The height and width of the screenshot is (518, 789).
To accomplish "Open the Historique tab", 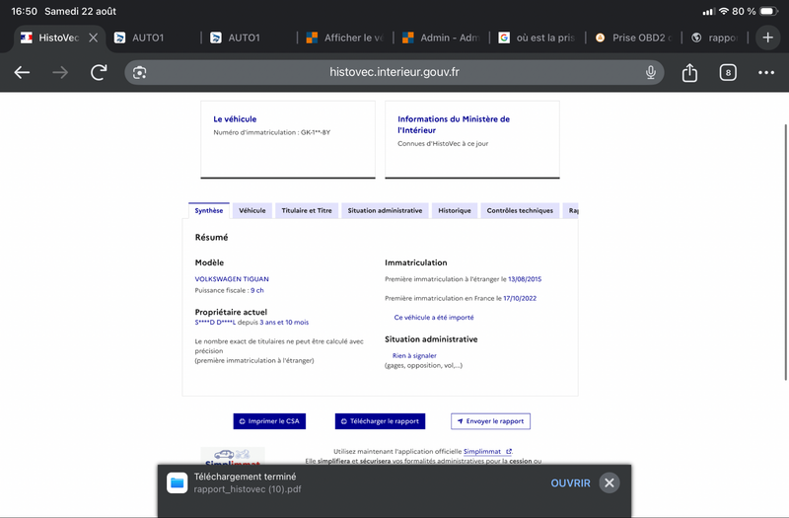I will click(455, 210).
